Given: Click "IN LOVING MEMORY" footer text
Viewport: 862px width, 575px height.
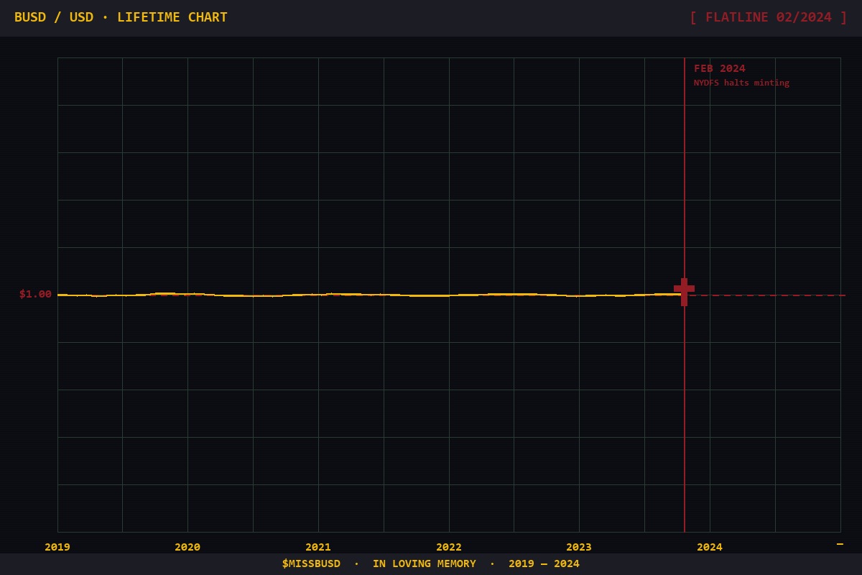Looking at the screenshot, I should pyautogui.click(x=424, y=563).
